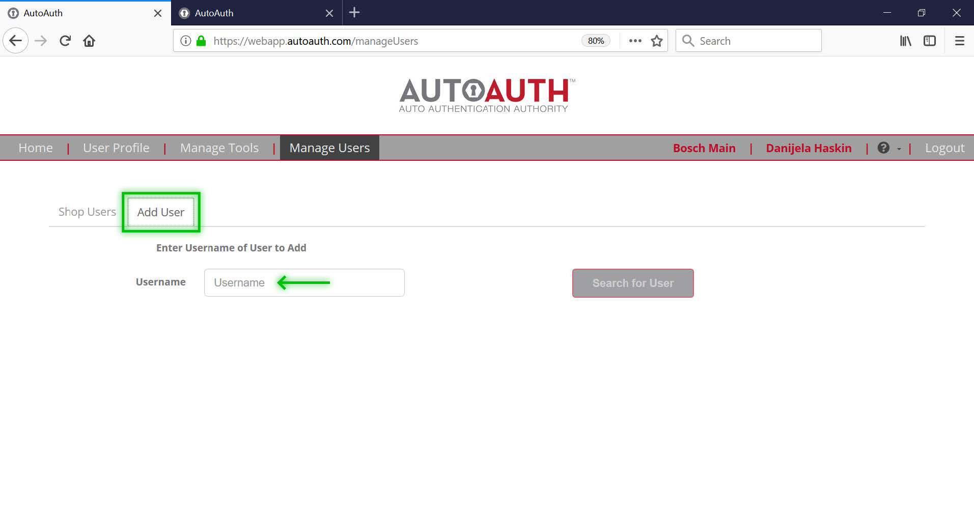Restore down the browser window
The width and height of the screenshot is (974, 517).
click(921, 13)
